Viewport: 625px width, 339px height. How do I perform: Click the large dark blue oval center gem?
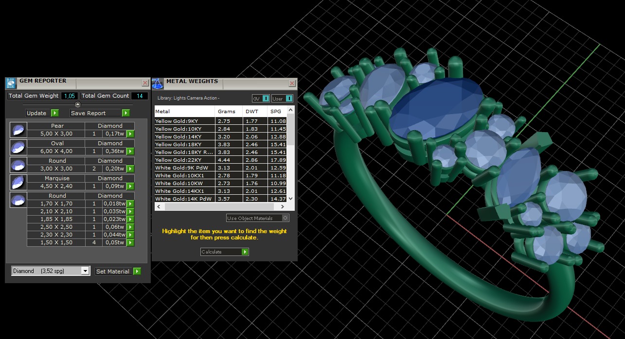pyautogui.click(x=436, y=108)
